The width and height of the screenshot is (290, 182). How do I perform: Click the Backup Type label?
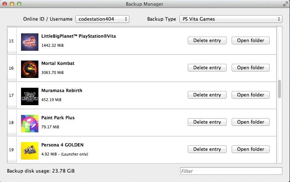161,19
